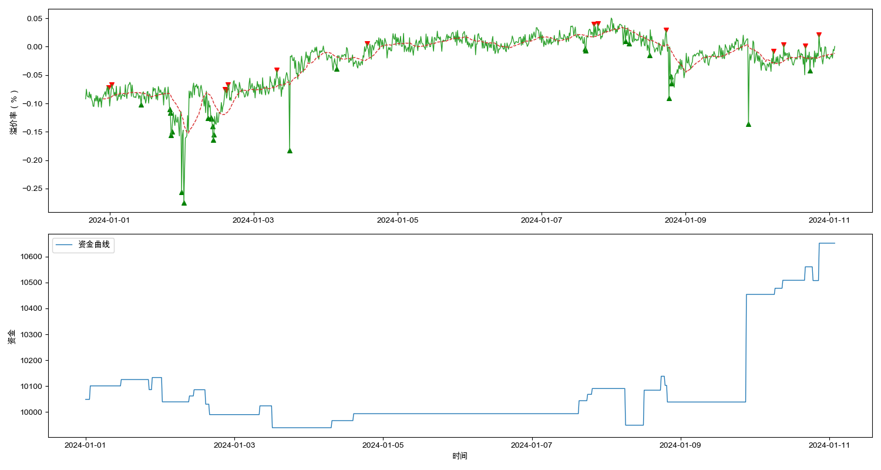Screen dimensions: 881x470
Task: Click the 时间 x-axis label
Action: 460,456
